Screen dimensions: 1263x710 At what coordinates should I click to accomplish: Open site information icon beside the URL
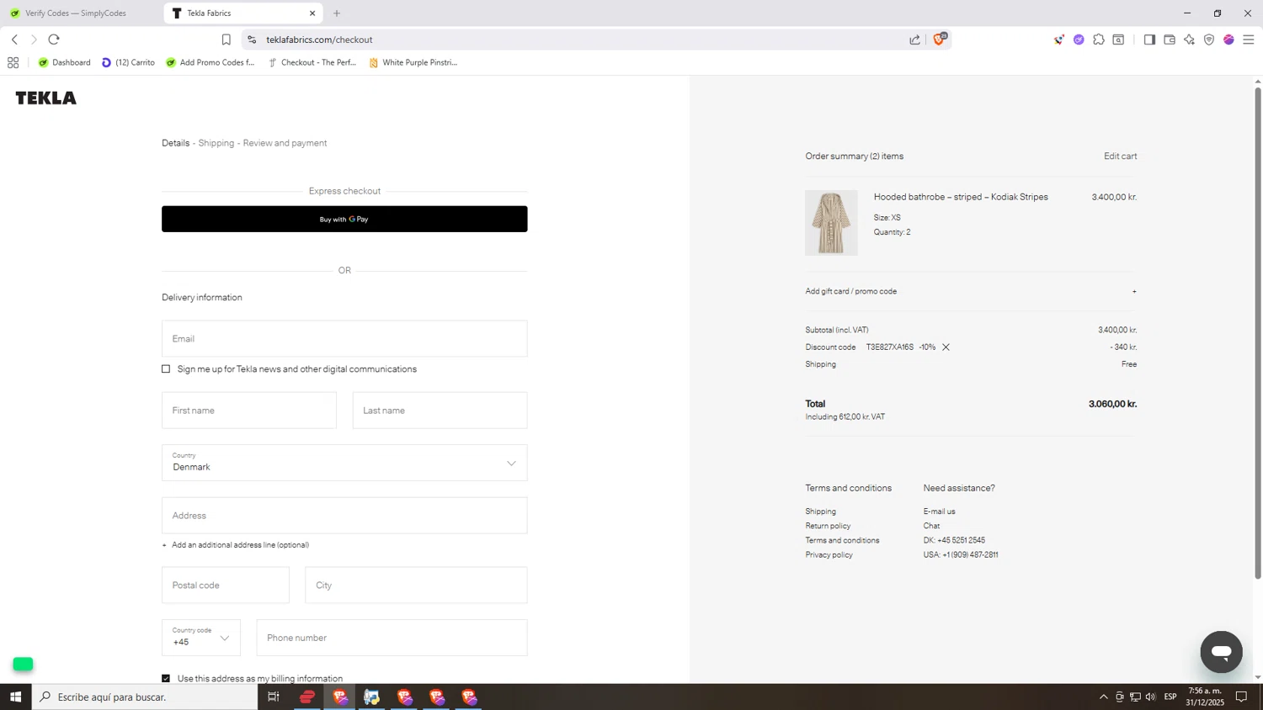[252, 40]
